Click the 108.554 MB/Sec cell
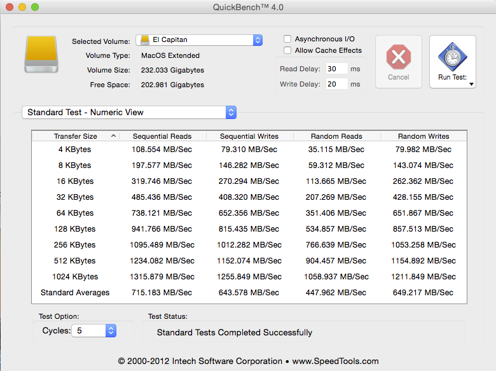This screenshot has height=371, width=496. coord(162,150)
